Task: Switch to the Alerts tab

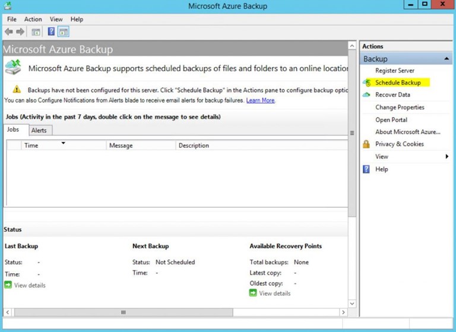Action: click(39, 130)
